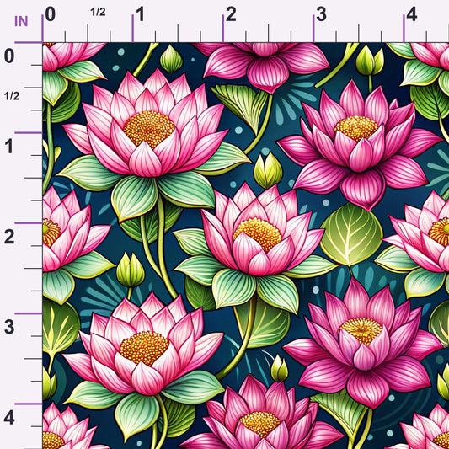Click the "2" on the horizontal ruler
This screenshot has height=449, width=449.
point(231,14)
